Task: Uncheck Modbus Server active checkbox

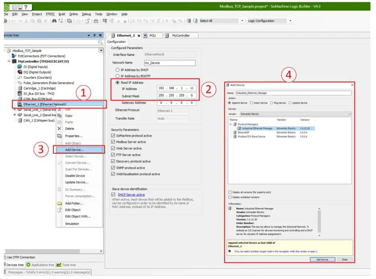Action: click(x=113, y=142)
